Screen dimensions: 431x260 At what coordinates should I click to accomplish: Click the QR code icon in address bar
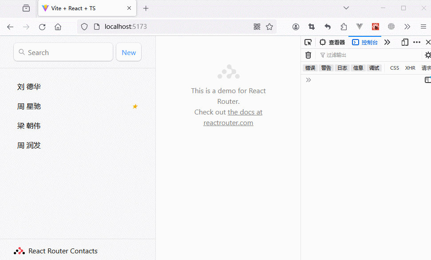click(x=257, y=27)
